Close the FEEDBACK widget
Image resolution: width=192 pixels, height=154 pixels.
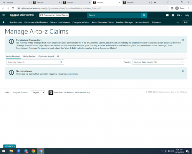[14, 146]
